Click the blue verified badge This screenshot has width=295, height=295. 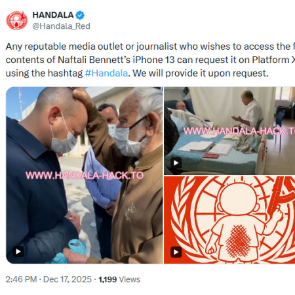click(80, 15)
